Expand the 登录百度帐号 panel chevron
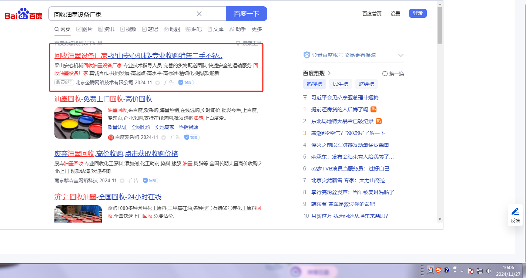The width and height of the screenshot is (526, 278). coord(401,55)
